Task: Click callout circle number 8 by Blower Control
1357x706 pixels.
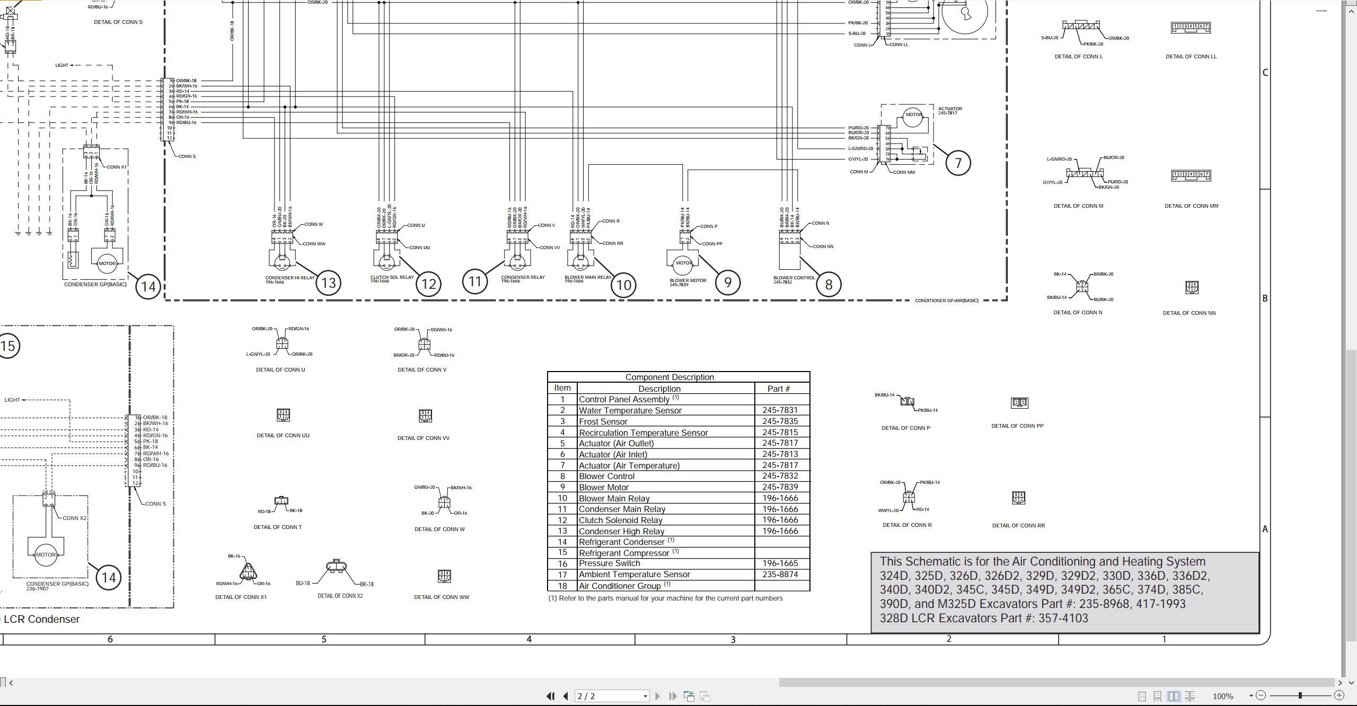Action: tap(829, 285)
